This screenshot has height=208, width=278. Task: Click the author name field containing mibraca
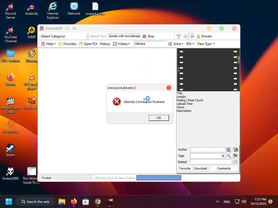tap(150, 44)
